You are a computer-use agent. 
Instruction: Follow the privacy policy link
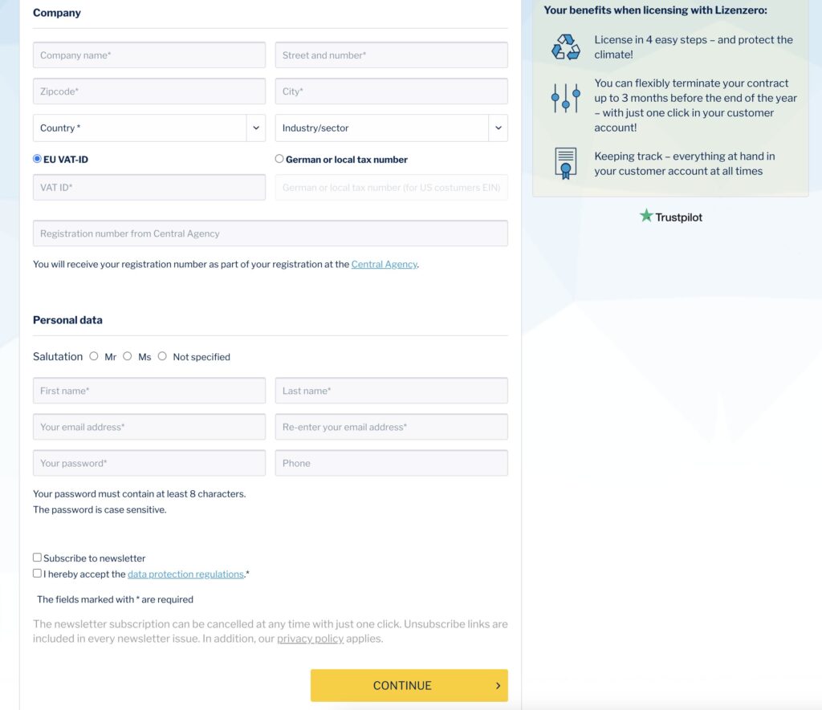(x=310, y=639)
